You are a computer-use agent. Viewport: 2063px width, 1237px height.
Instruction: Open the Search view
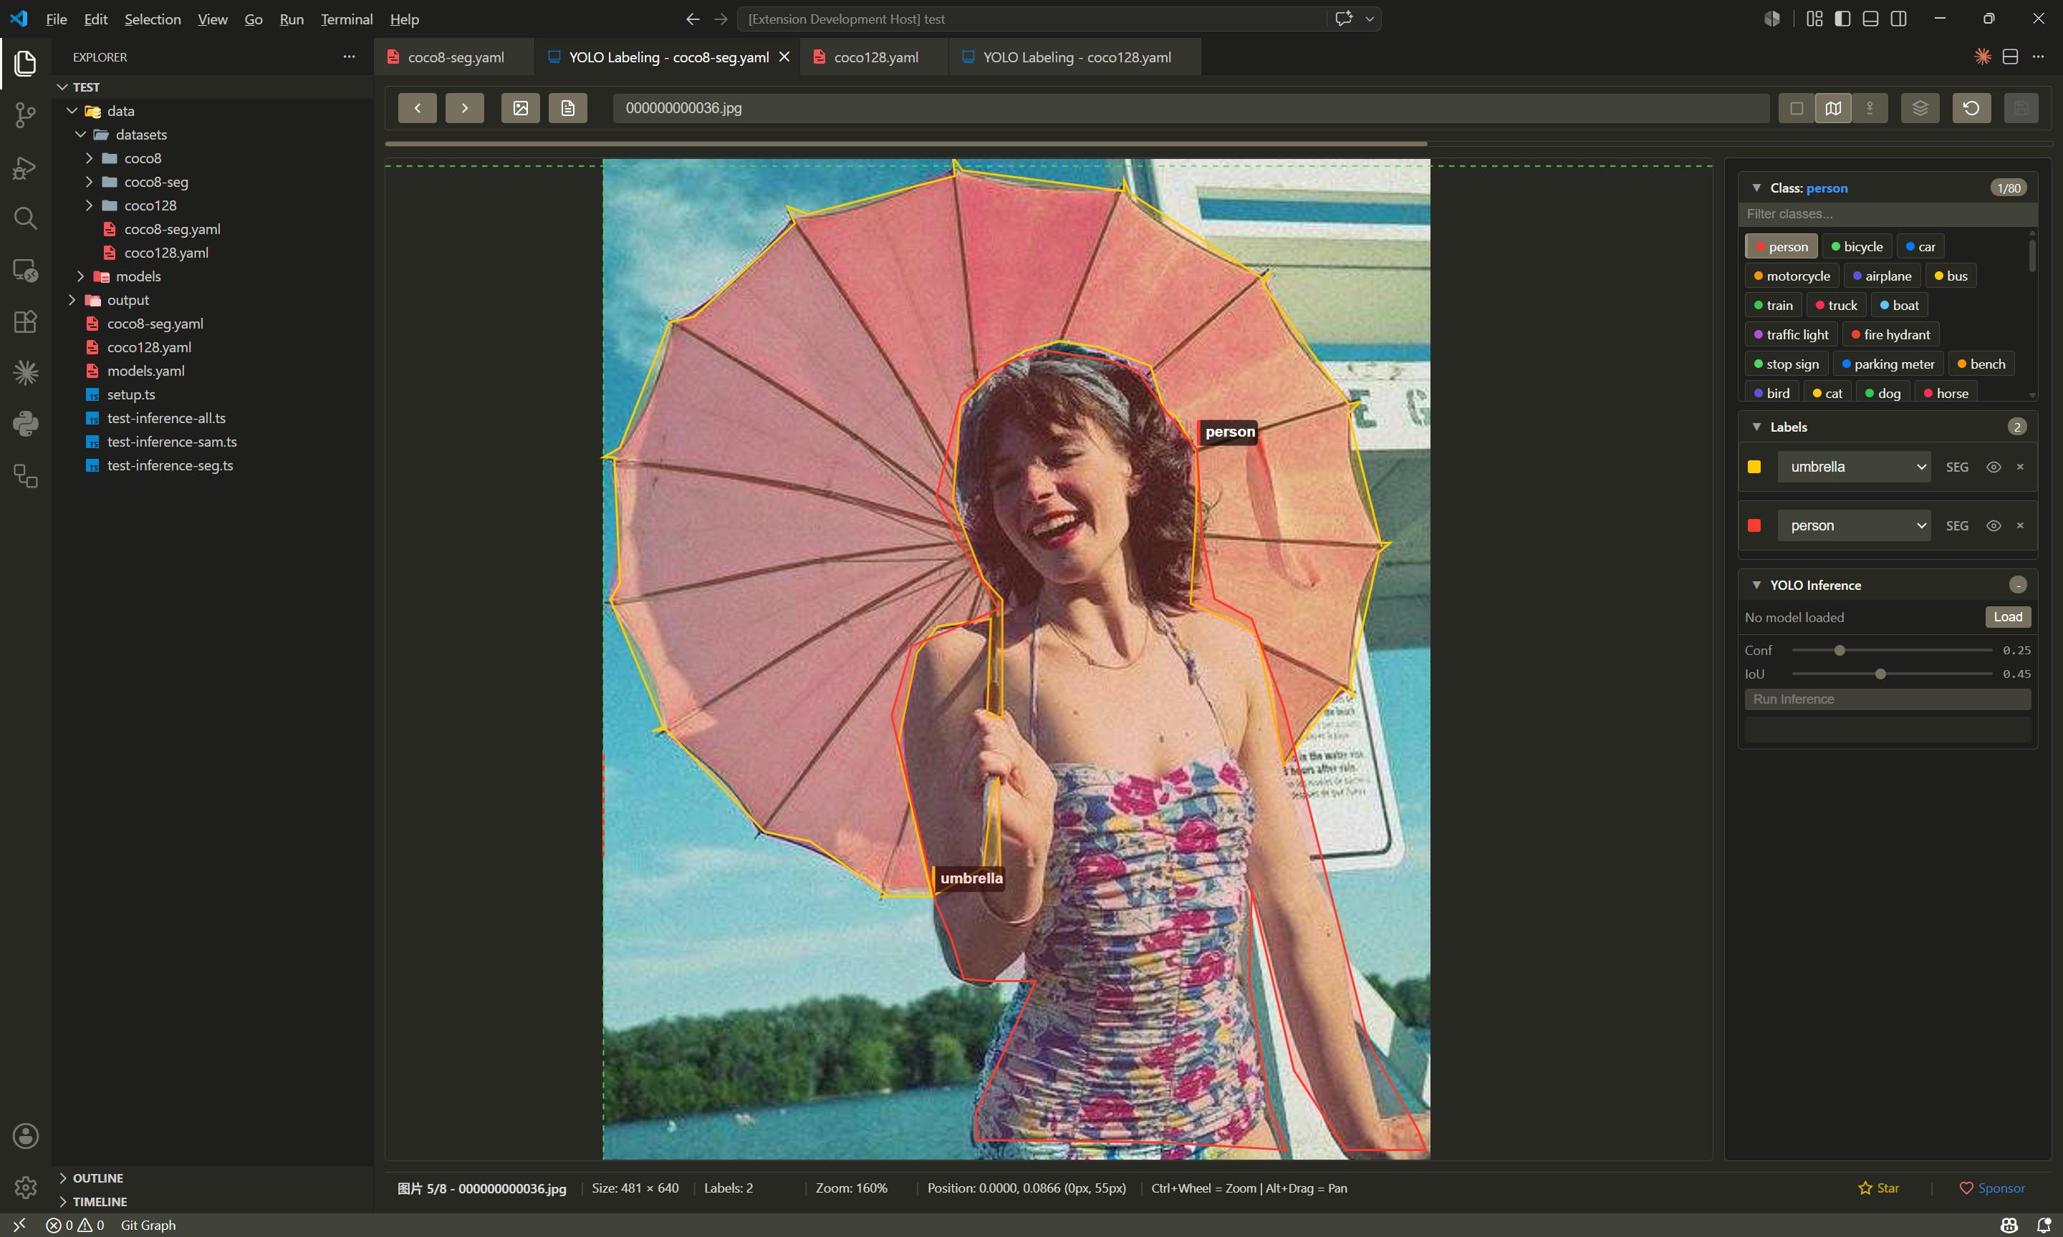(25, 218)
